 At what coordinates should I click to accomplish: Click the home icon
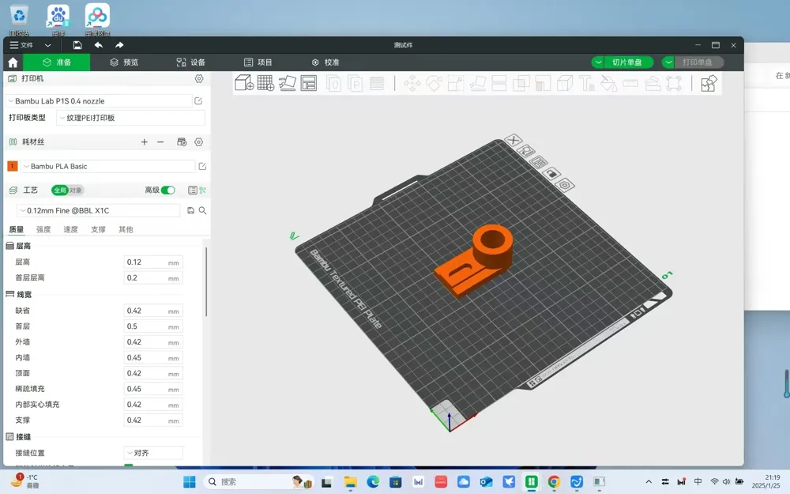coord(13,62)
